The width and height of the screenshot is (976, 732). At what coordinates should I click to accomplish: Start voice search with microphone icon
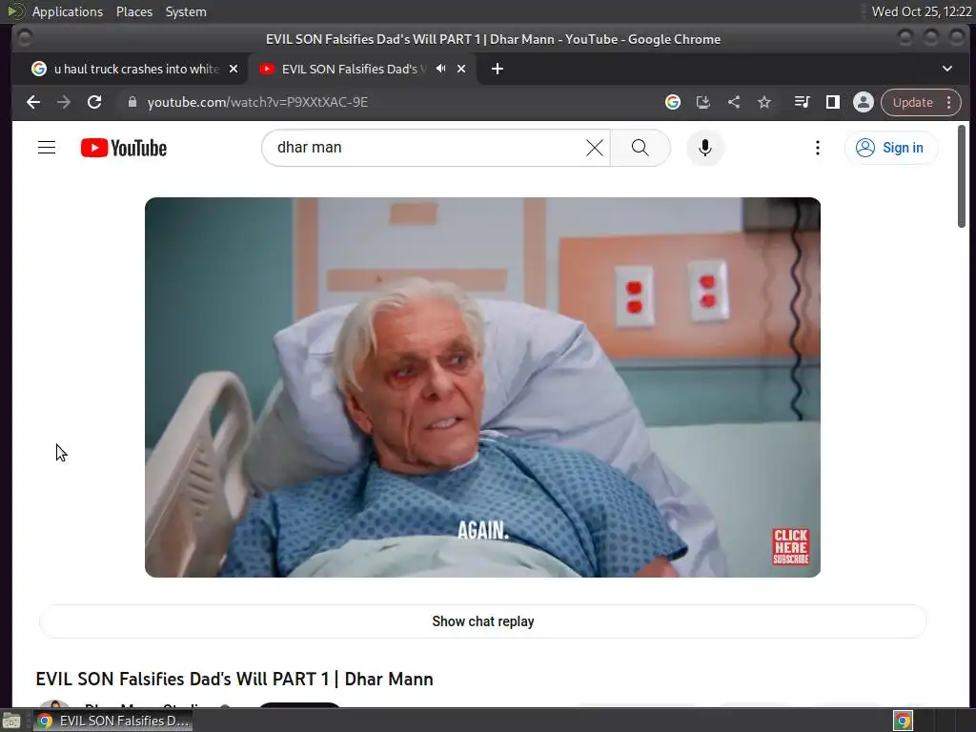(704, 148)
